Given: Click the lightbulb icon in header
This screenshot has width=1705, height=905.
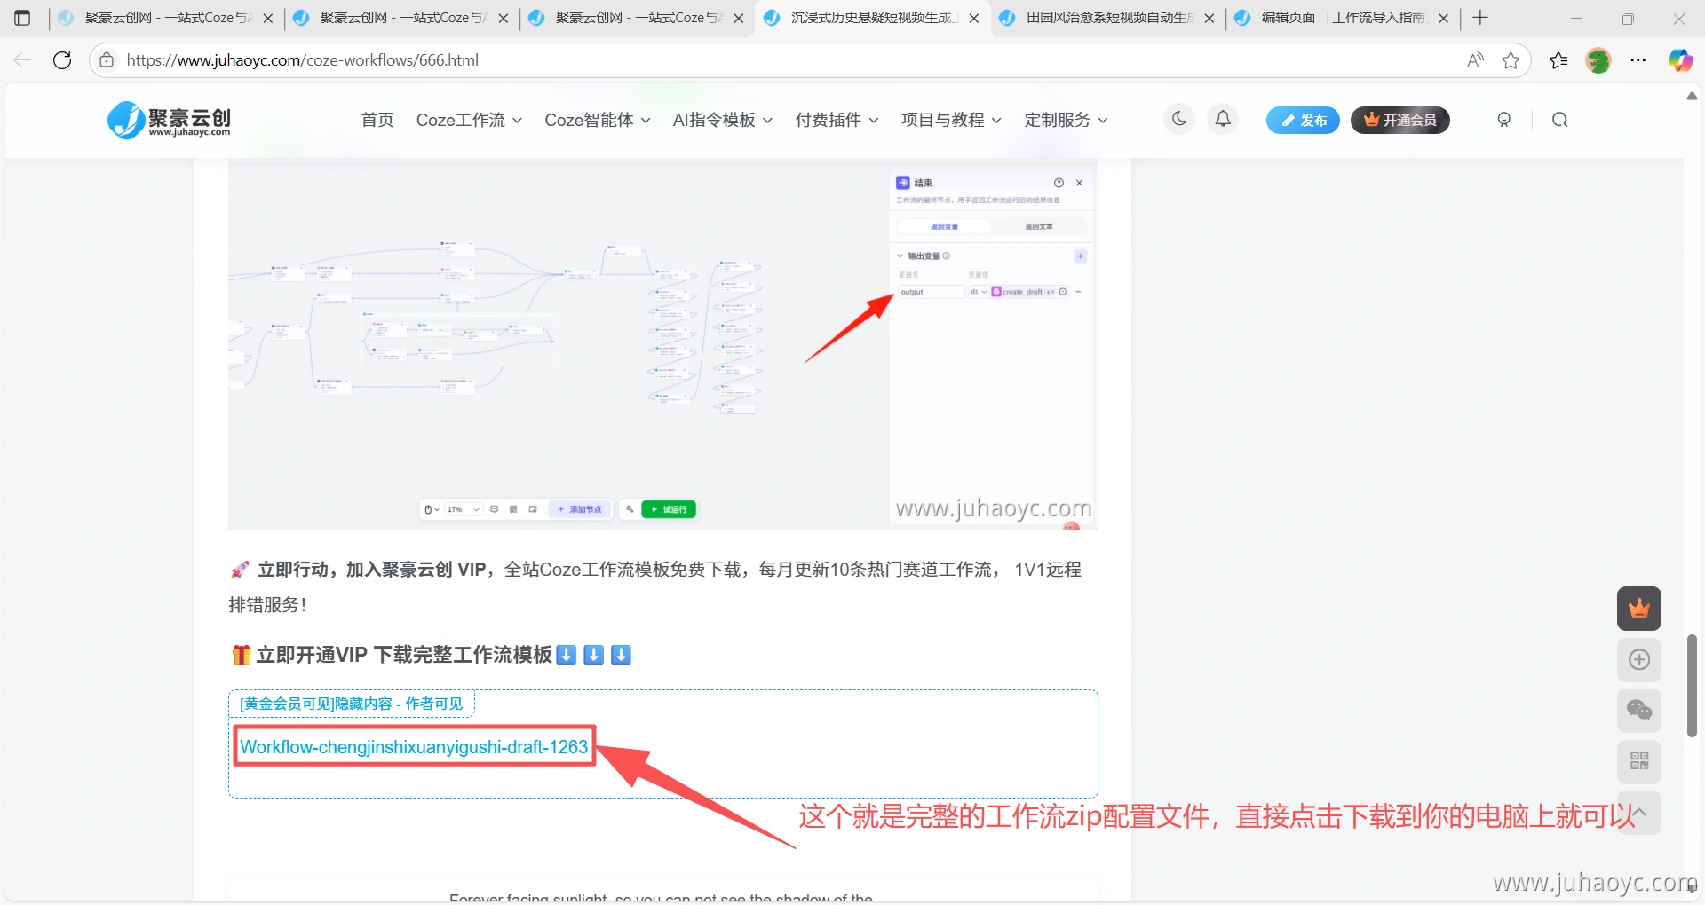Looking at the screenshot, I should pyautogui.click(x=1503, y=120).
